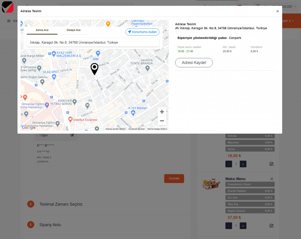The image size is (301, 239).
Task: Click the A-101 Market map marker
Action: [133, 112]
